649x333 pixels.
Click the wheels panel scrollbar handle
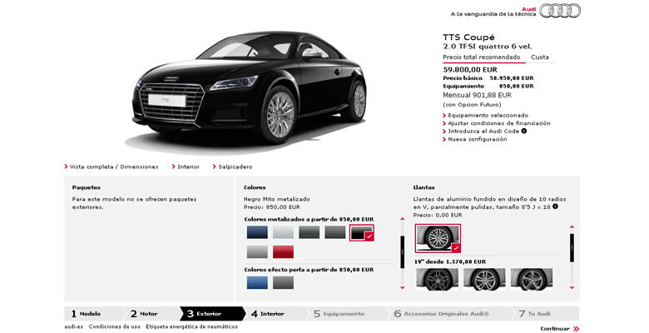[x=572, y=248]
